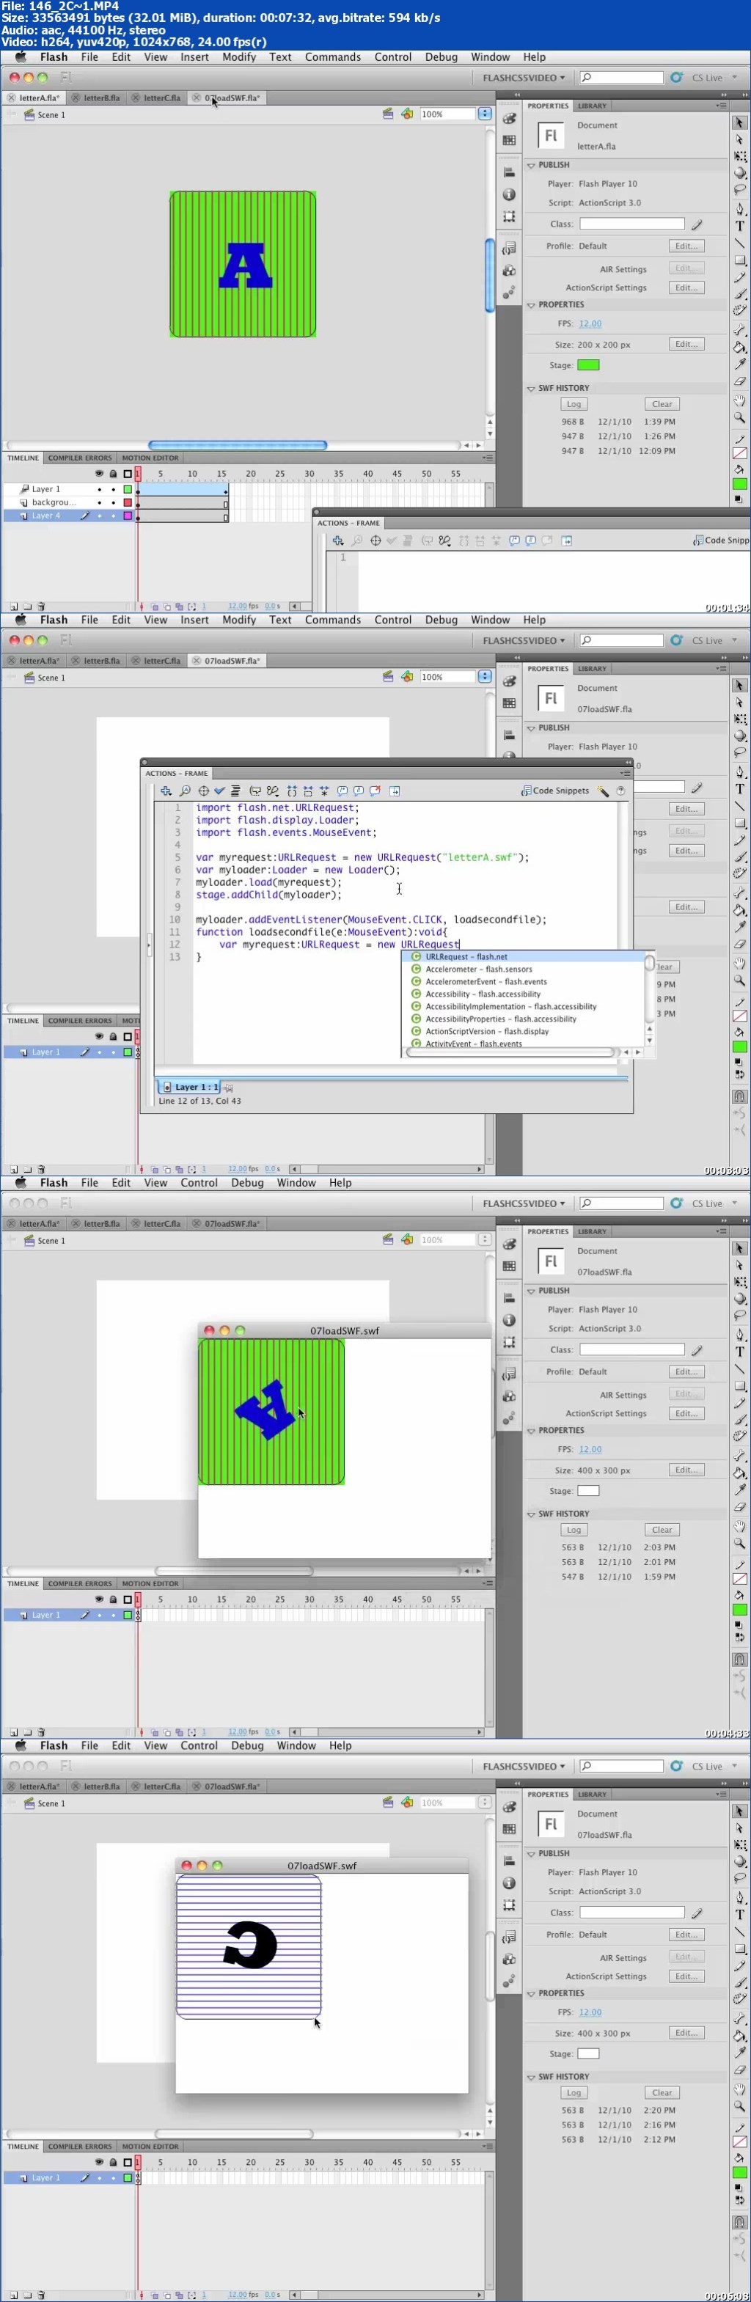The height and width of the screenshot is (2302, 751).
Task: Open the Commands menu above the letterA.fla document
Action: pos(332,57)
